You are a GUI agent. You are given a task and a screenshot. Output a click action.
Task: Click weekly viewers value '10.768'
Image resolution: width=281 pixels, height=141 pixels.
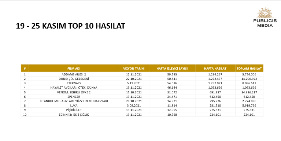[x=172, y=115]
